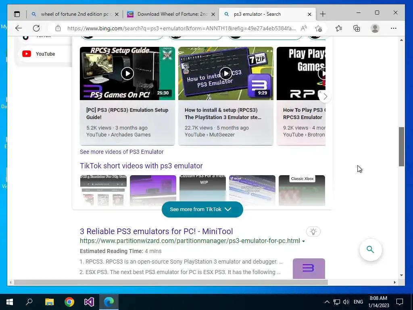Open the Collections icon
Screen dimensions: 413x310
(x=357, y=28)
